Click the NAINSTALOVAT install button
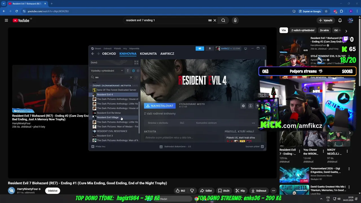This screenshot has width=361, height=203. coord(160,106)
